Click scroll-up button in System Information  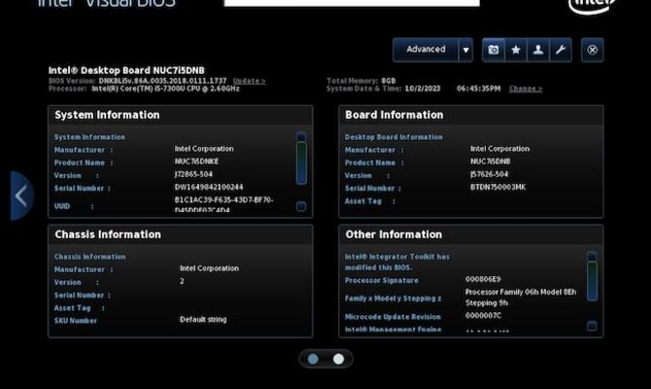(x=301, y=136)
